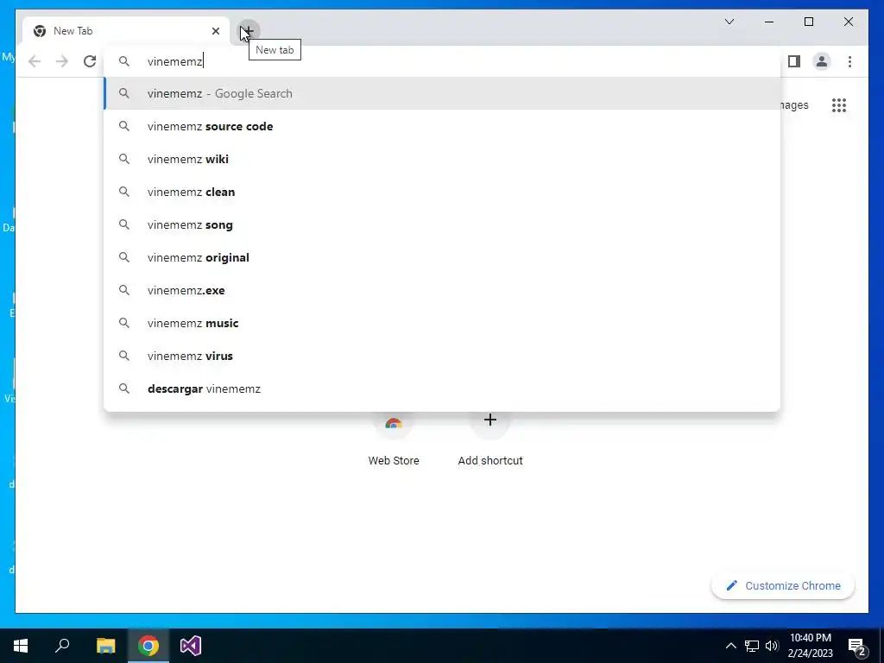Pick the 'vinememz virus' suggestion
Screen dimensions: 884x663
pyautogui.click(x=442, y=356)
